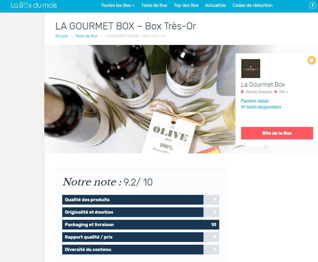Click the Tests de Box breadcrumb link
Viewport: 318px width, 262px height.
[x=86, y=36]
